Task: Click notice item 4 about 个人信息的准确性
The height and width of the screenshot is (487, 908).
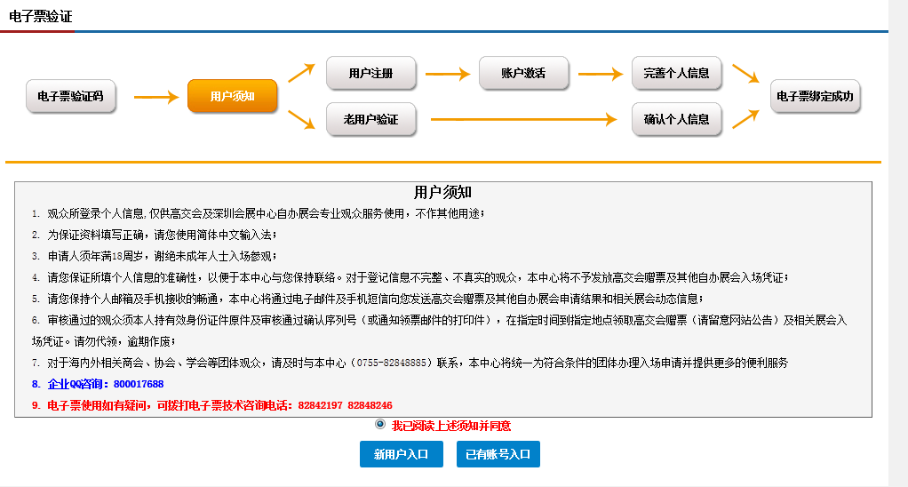Action: tap(410, 278)
